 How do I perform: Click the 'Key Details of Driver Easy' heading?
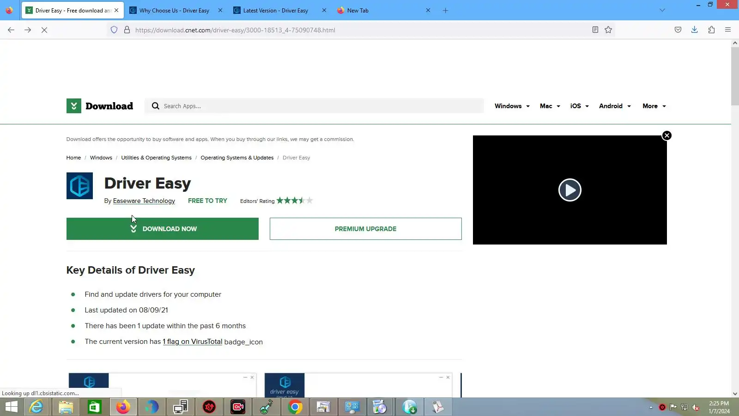(x=131, y=270)
